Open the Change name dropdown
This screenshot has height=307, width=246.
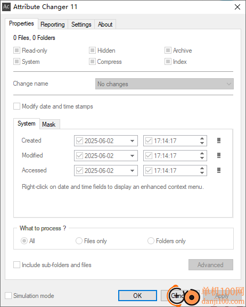[164, 84]
